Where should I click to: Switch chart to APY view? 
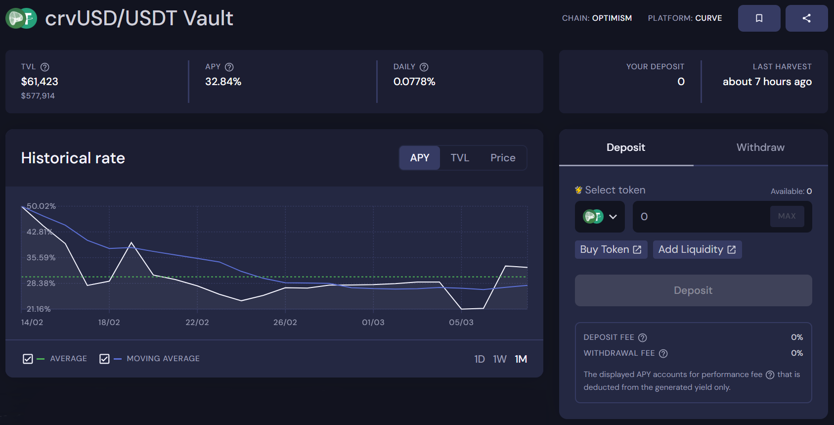pyautogui.click(x=420, y=158)
